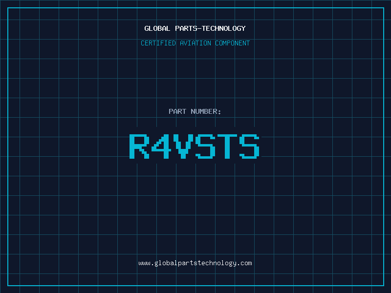Click the digit 4 in the part number
This screenshot has height=293, width=391.
(161, 146)
